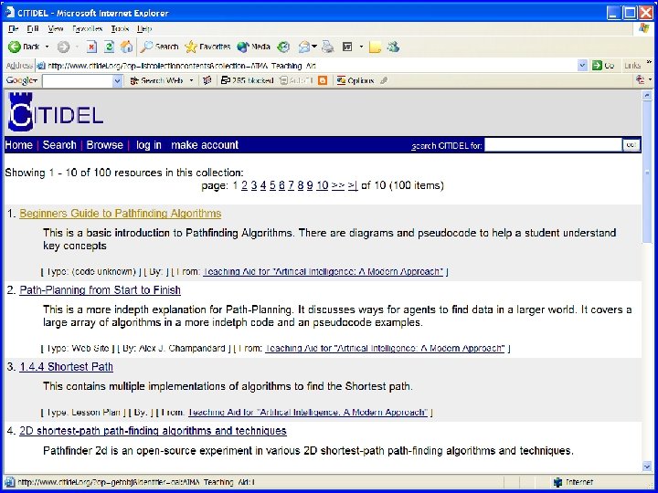Viewport: 658px width, 493px height.
Task: Click the Browse link in CITIDEL navigation
Action: pos(104,145)
